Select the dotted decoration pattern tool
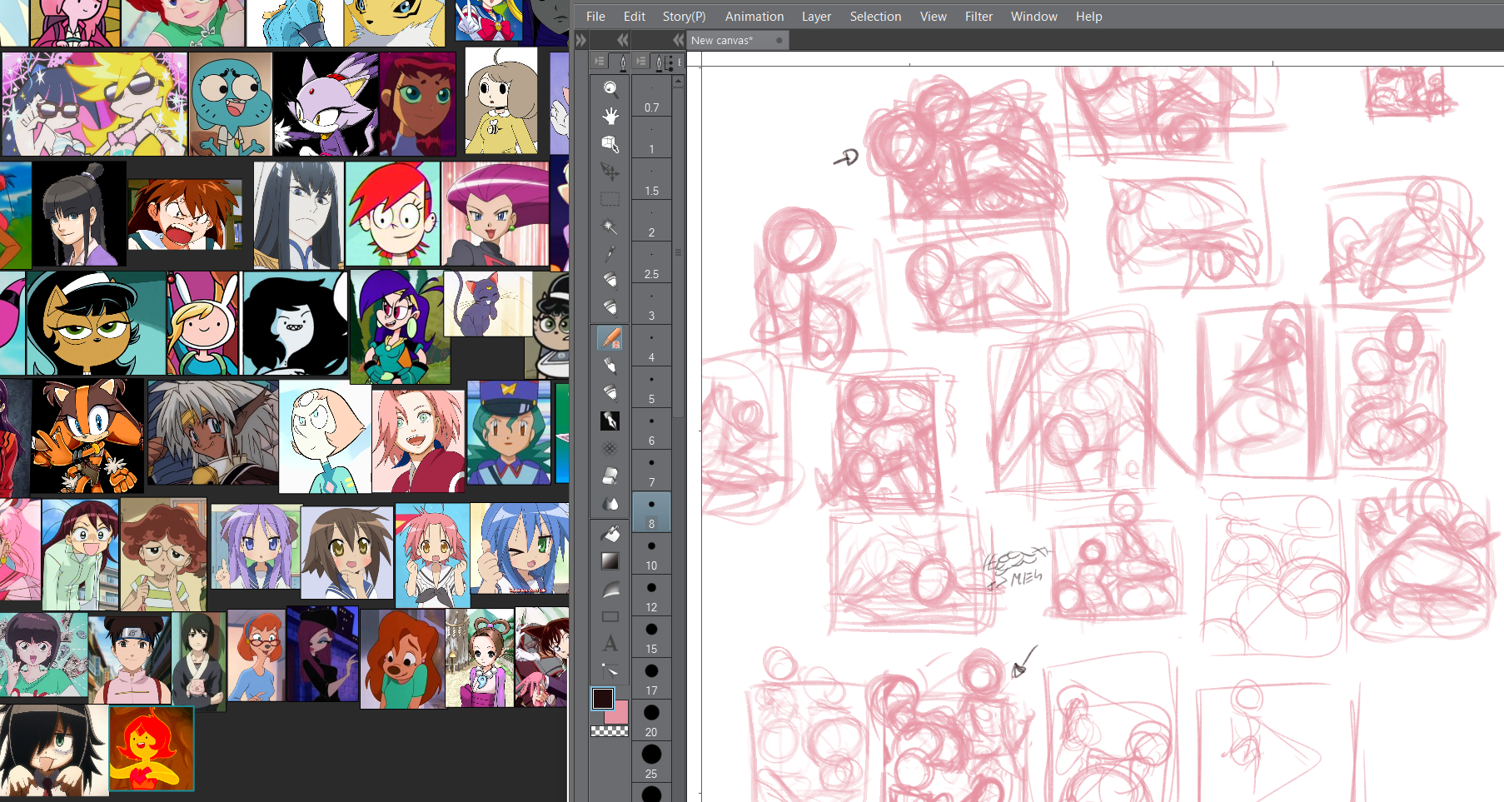This screenshot has width=1504, height=802. [x=610, y=449]
